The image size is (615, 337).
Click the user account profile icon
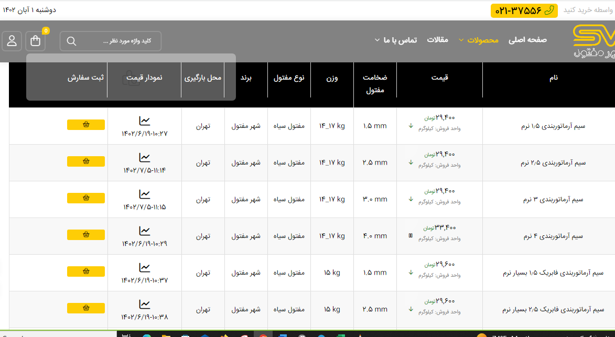pyautogui.click(x=12, y=41)
